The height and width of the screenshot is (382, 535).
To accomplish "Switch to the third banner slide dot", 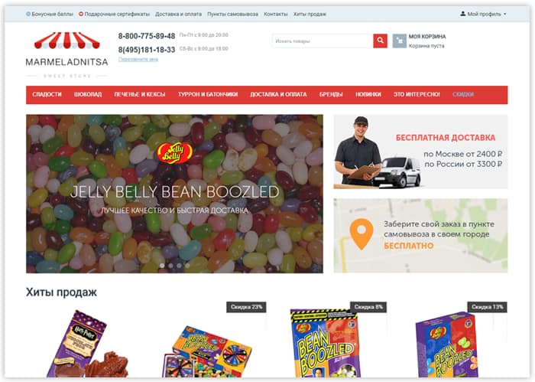I will point(179,265).
